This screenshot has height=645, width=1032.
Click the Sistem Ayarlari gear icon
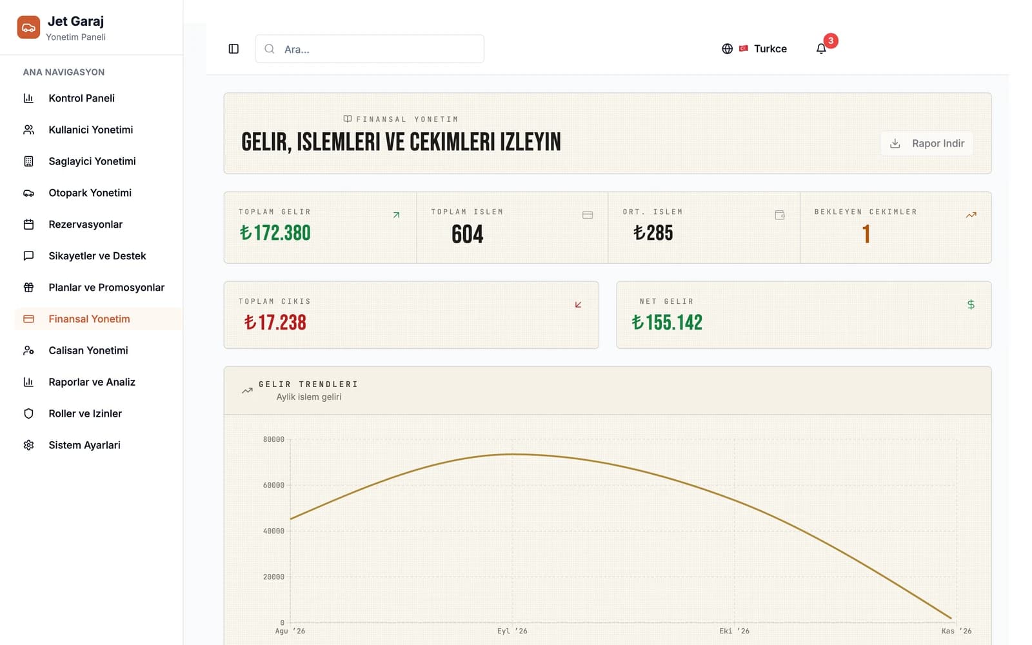[x=28, y=445]
